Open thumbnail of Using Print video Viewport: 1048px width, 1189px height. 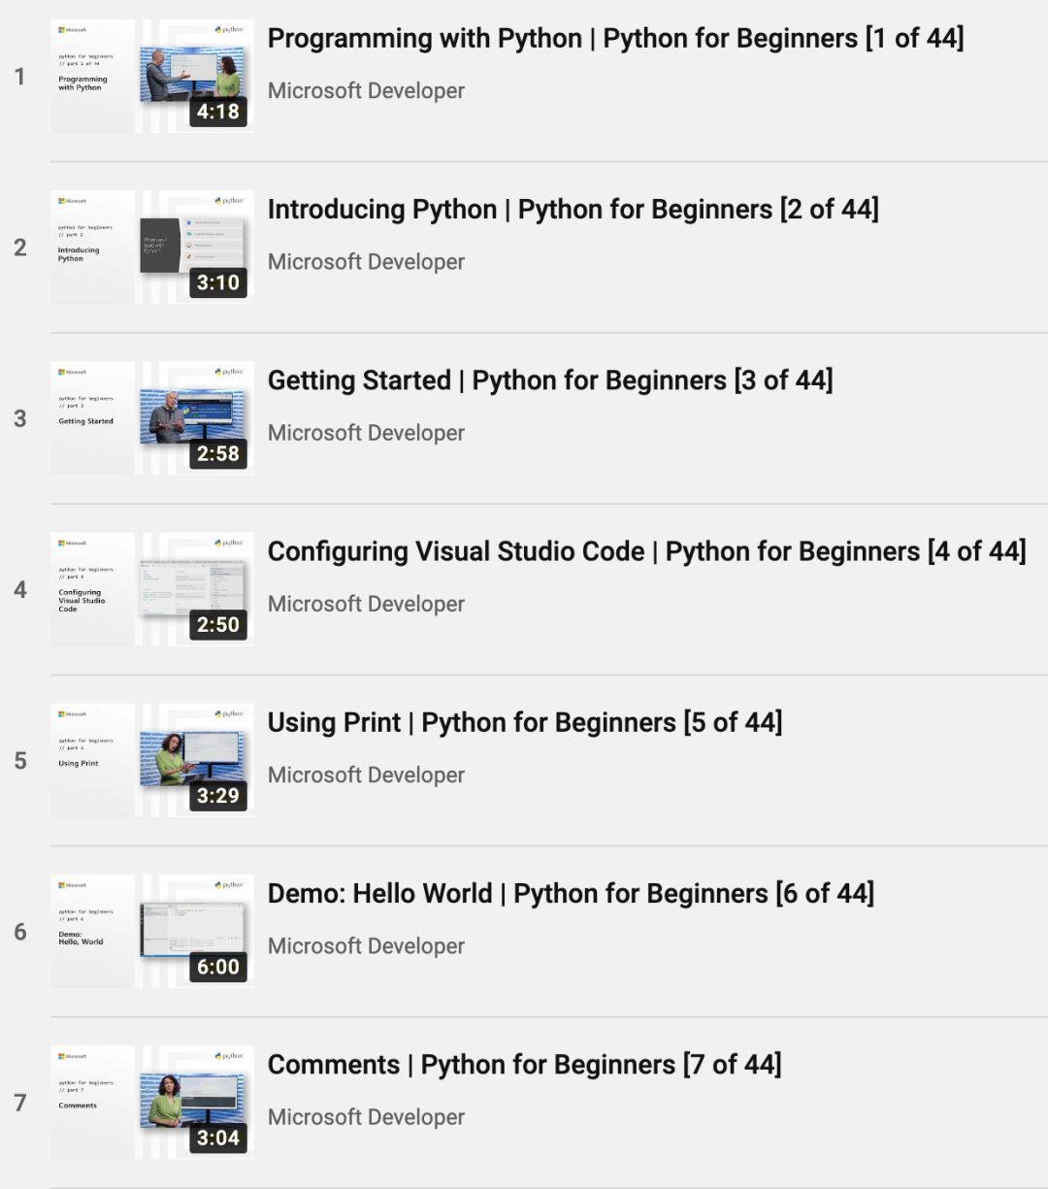pos(152,760)
